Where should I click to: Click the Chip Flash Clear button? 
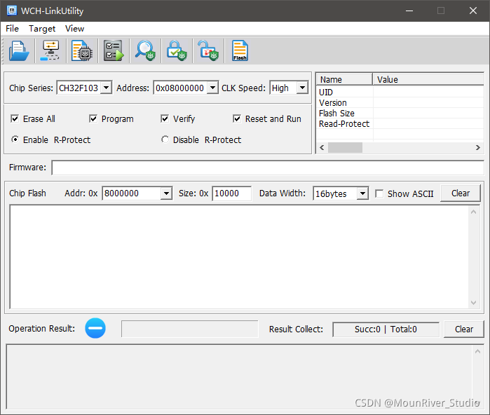pyautogui.click(x=461, y=193)
